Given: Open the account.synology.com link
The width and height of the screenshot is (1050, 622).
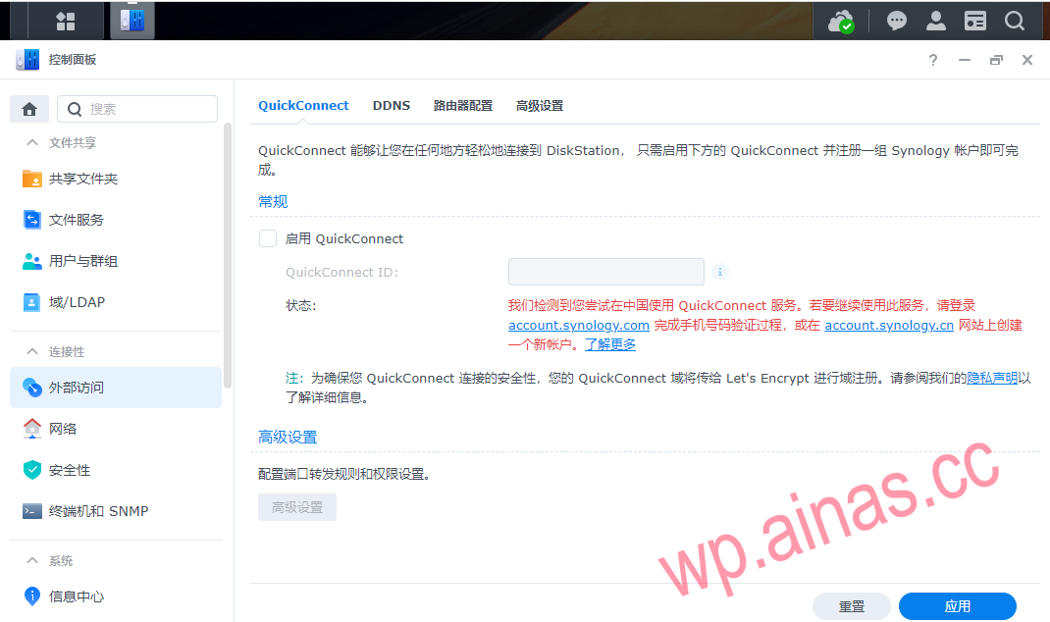Looking at the screenshot, I should [x=579, y=326].
